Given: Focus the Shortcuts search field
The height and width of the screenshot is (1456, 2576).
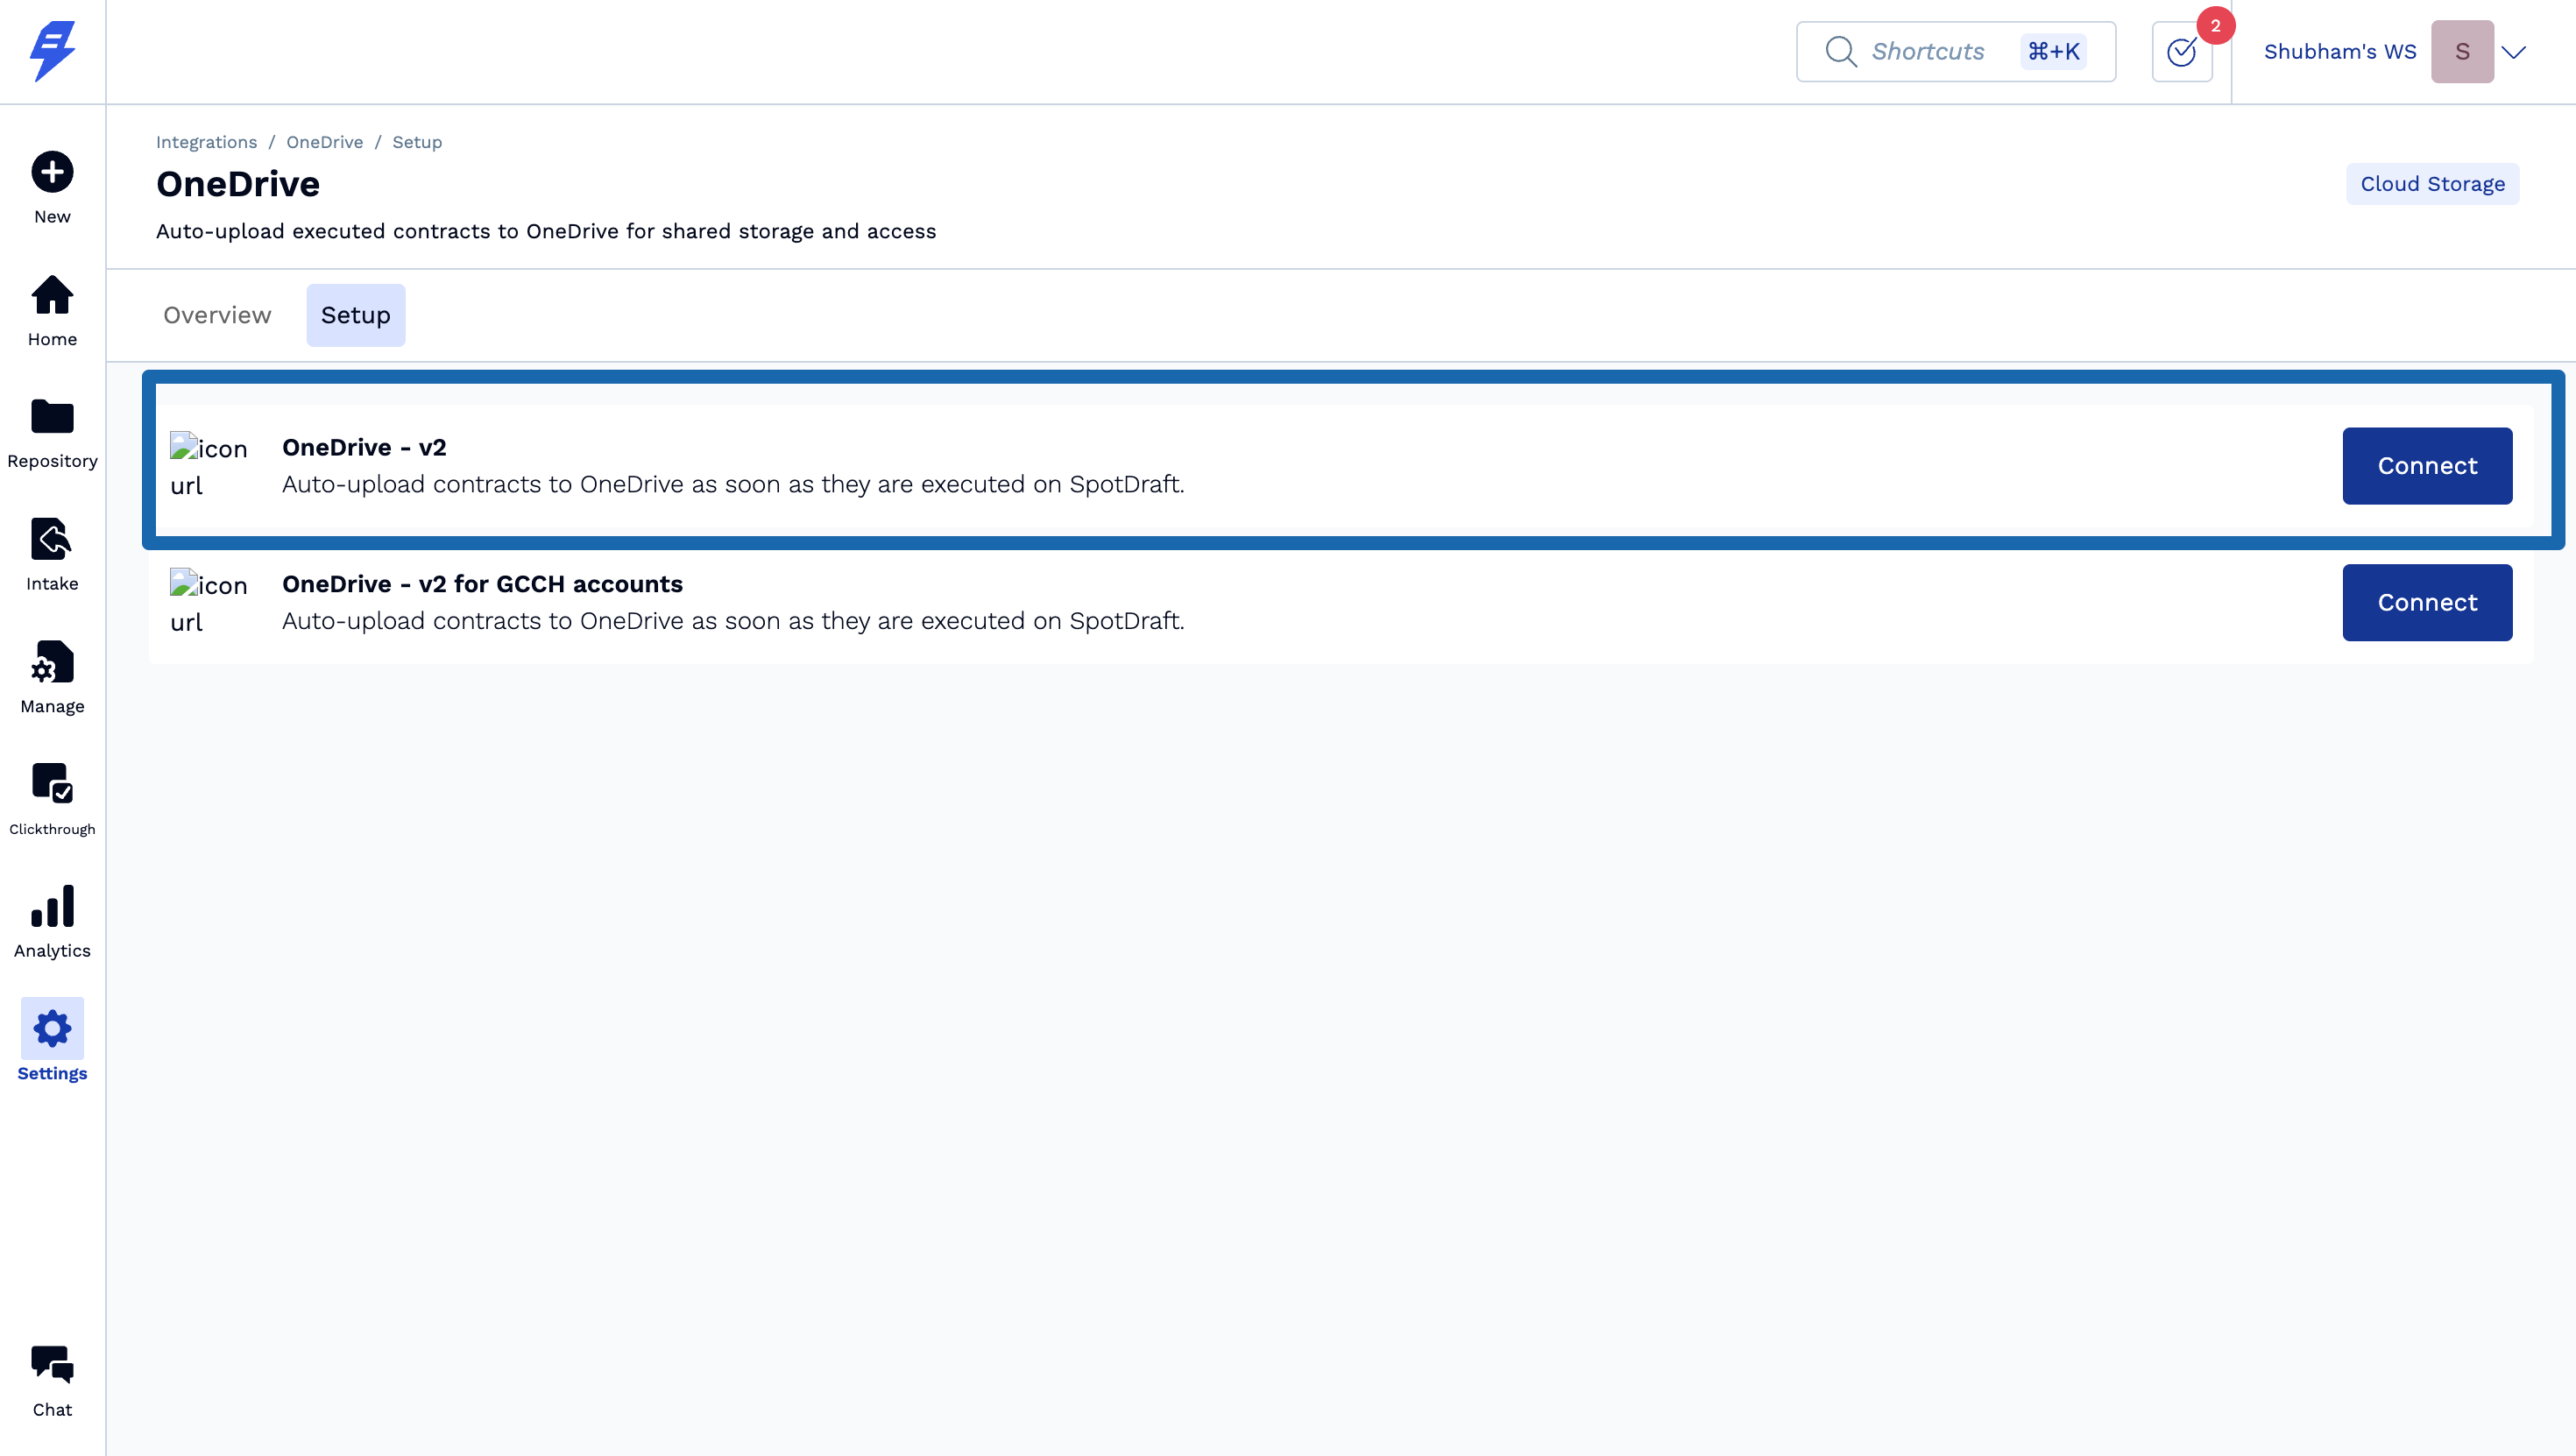Looking at the screenshot, I should [x=1927, y=52].
